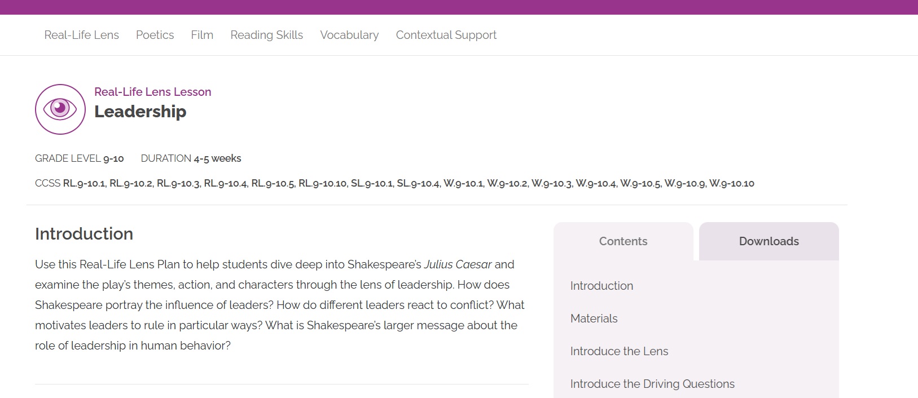Go to Introduce the Lens section
Screen dimensions: 918x398
[x=619, y=351]
